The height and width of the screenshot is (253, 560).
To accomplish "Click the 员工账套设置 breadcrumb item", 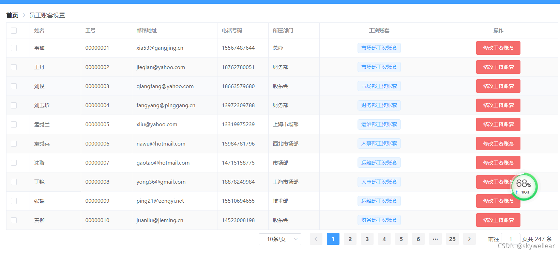I will pos(47,15).
